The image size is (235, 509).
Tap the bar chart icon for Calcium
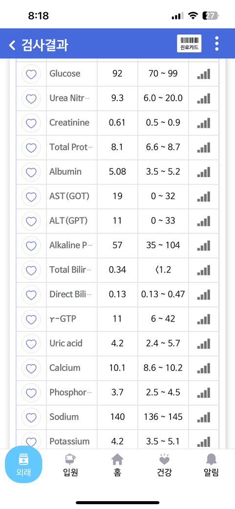[204, 368]
